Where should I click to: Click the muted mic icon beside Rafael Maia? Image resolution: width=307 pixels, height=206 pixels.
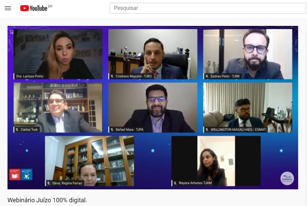(112, 129)
